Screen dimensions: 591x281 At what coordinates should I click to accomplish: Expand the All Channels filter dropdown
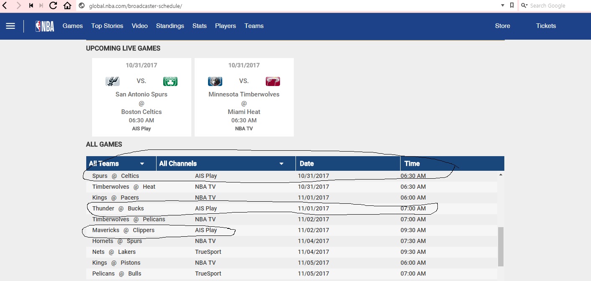click(226, 164)
